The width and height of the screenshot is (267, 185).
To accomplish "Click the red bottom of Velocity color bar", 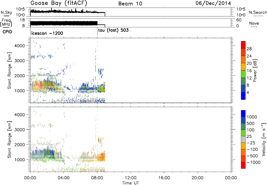I will pos(243,165).
